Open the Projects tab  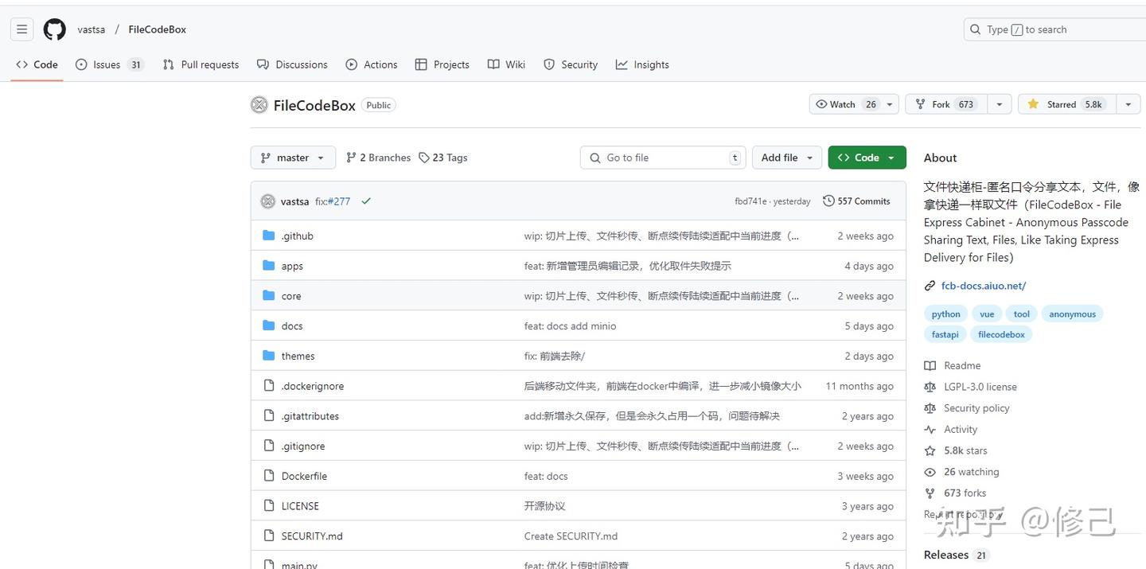pyautogui.click(x=442, y=64)
